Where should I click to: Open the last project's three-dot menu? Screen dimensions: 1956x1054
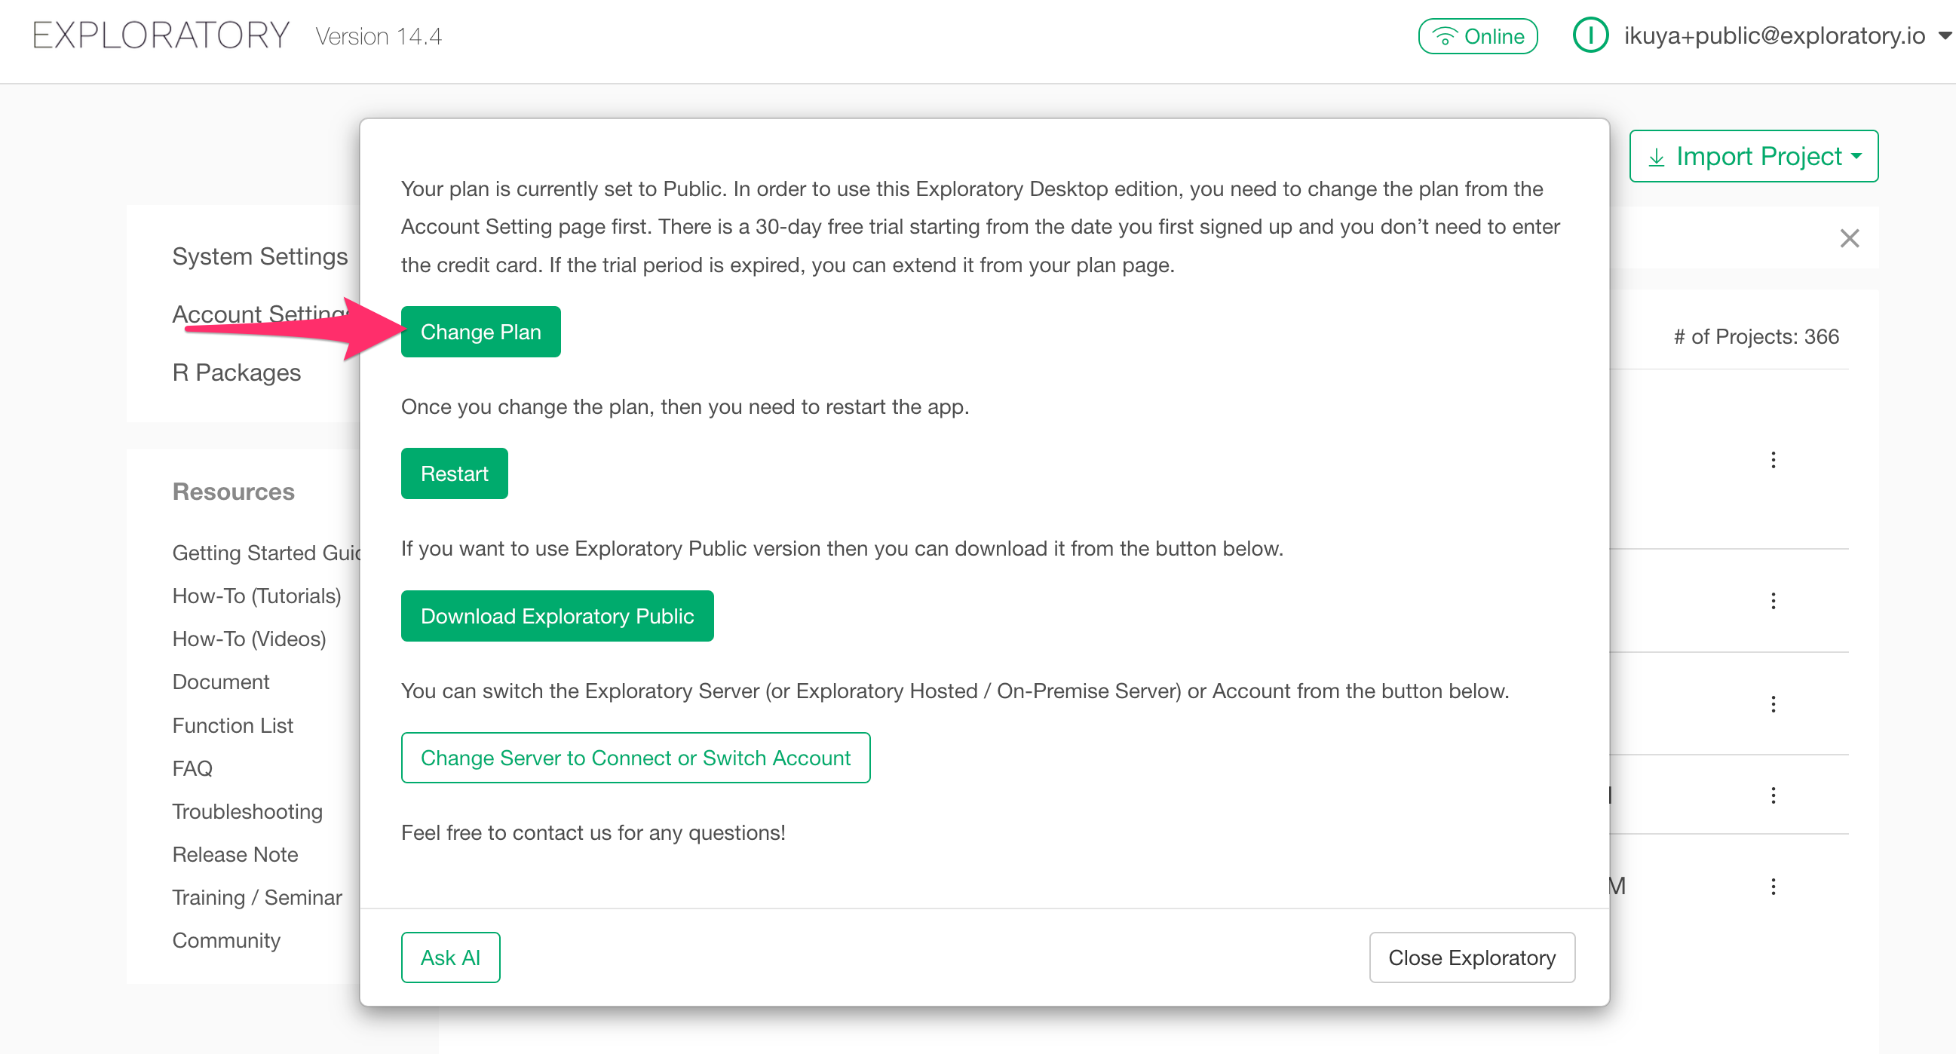[x=1773, y=886]
